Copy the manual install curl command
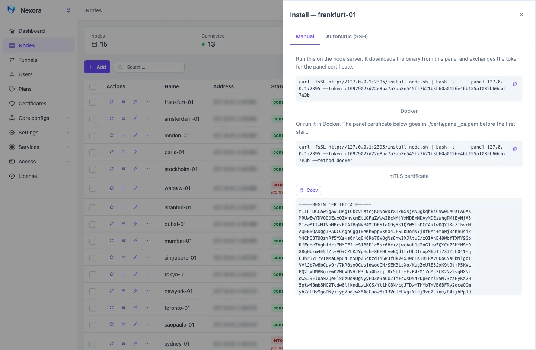This screenshot has height=350, width=536. [515, 84]
